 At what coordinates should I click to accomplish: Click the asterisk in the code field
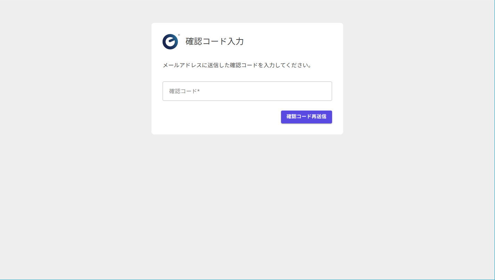pyautogui.click(x=198, y=91)
